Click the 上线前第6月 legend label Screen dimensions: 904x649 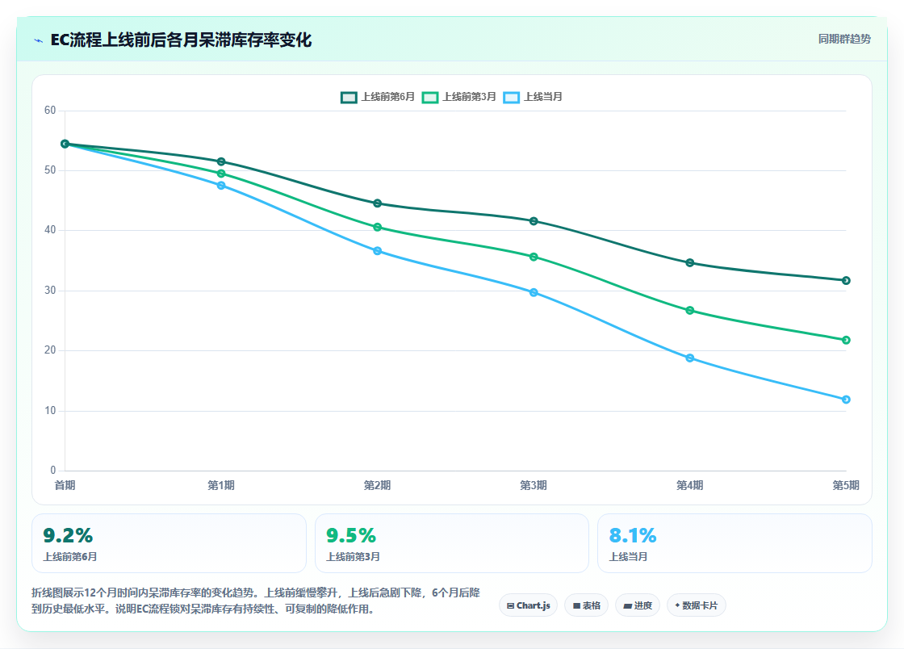[388, 97]
